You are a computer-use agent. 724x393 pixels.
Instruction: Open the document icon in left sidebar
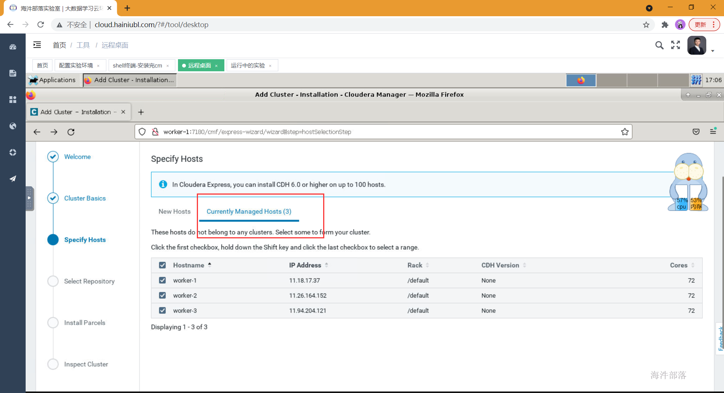pos(13,73)
